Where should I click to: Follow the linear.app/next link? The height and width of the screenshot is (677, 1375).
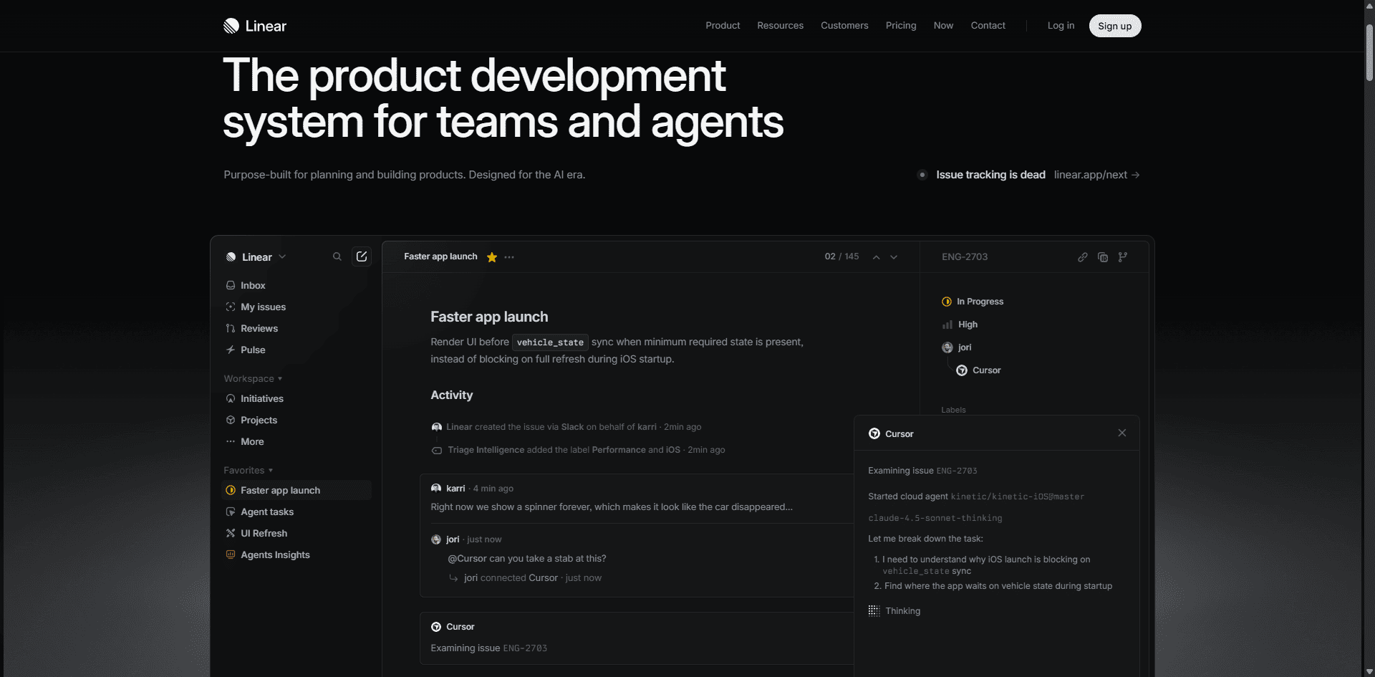1096,175
